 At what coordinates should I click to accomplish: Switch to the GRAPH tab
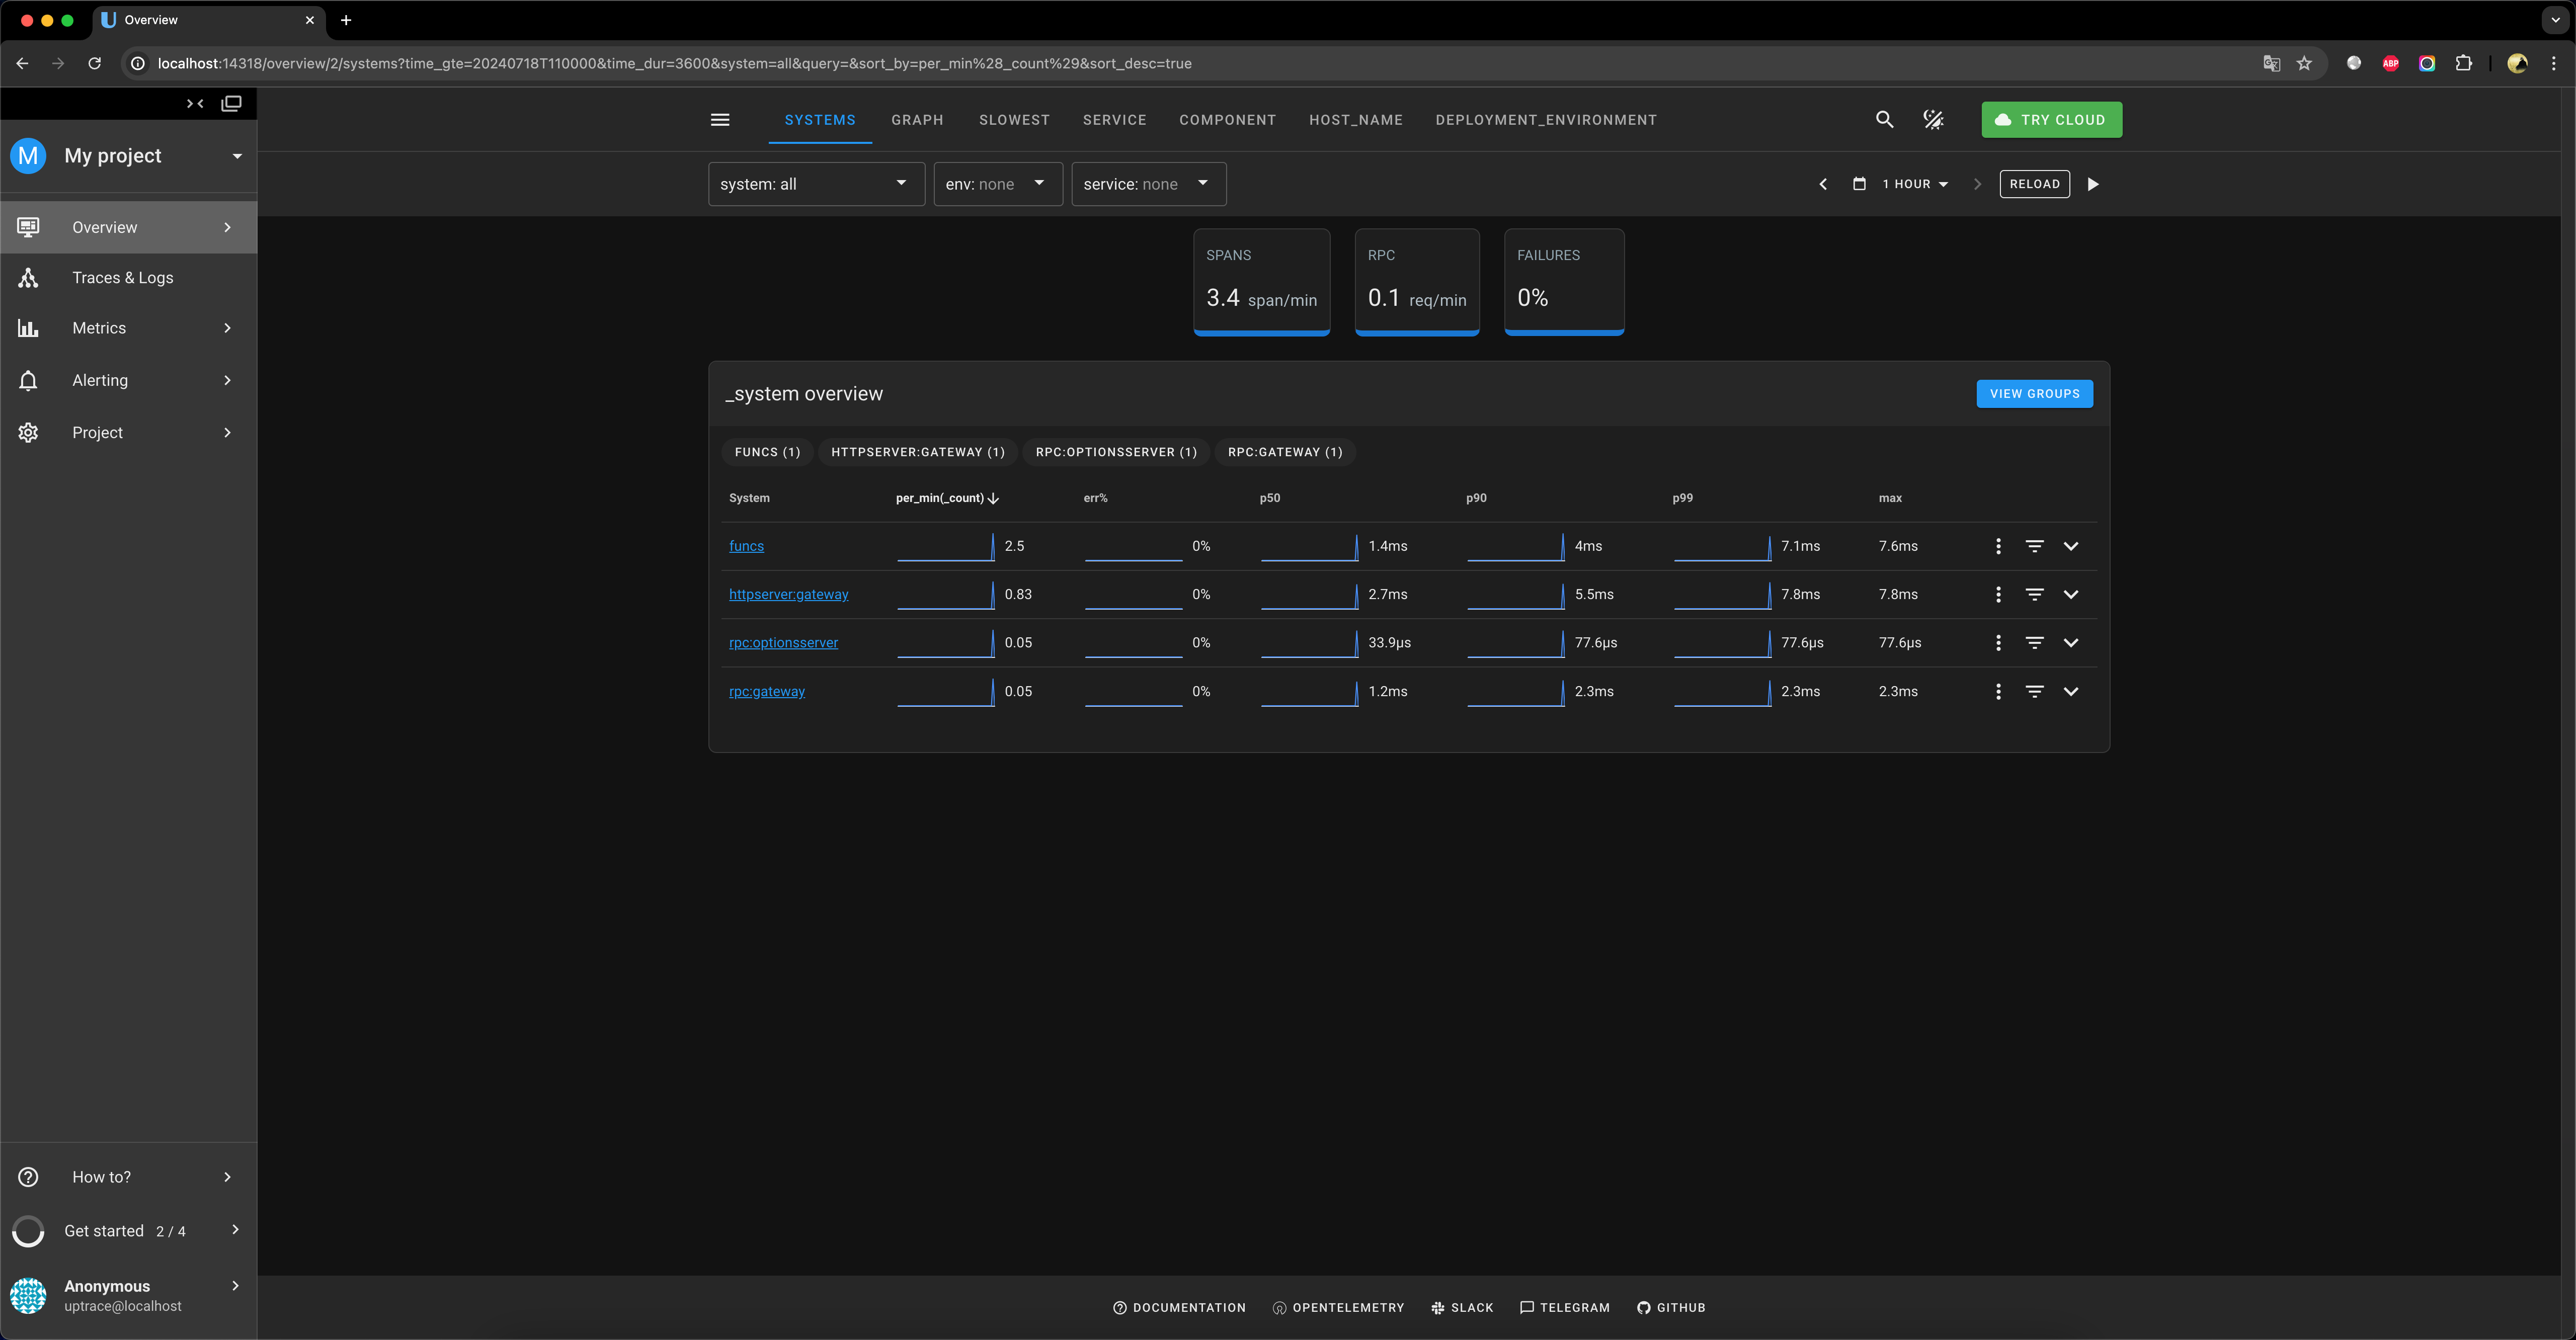click(917, 120)
